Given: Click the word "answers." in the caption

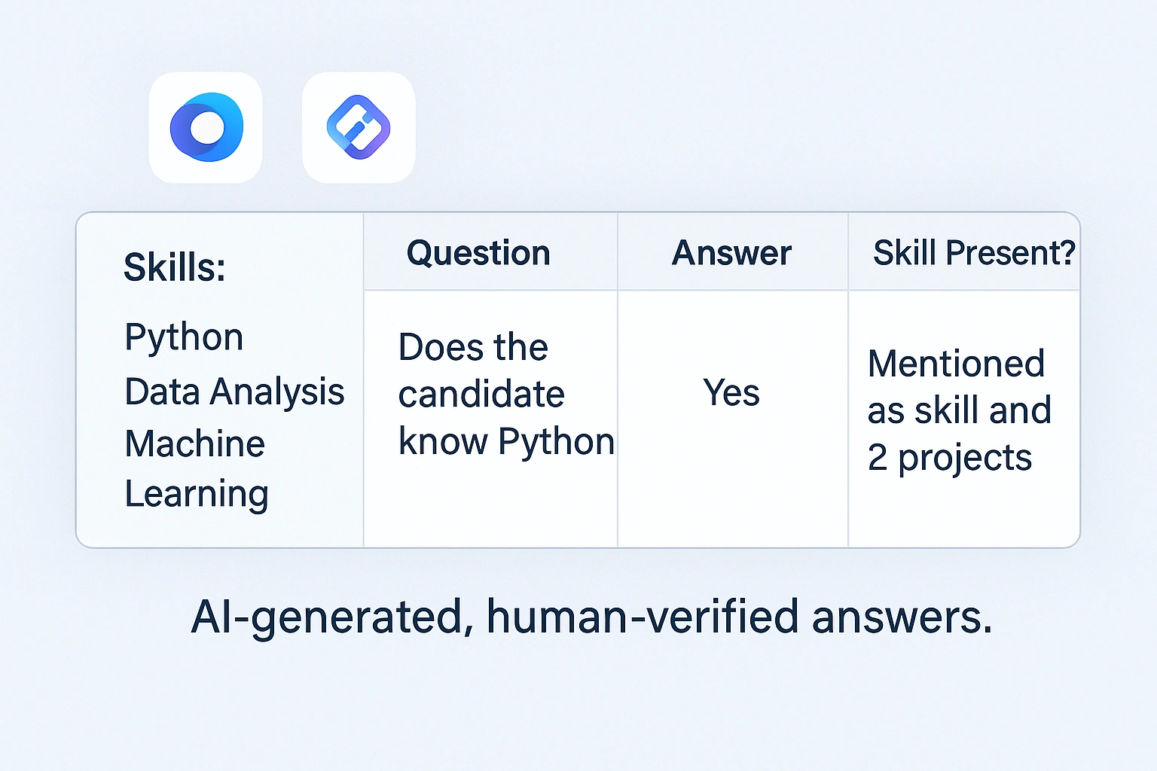Looking at the screenshot, I should tap(902, 617).
